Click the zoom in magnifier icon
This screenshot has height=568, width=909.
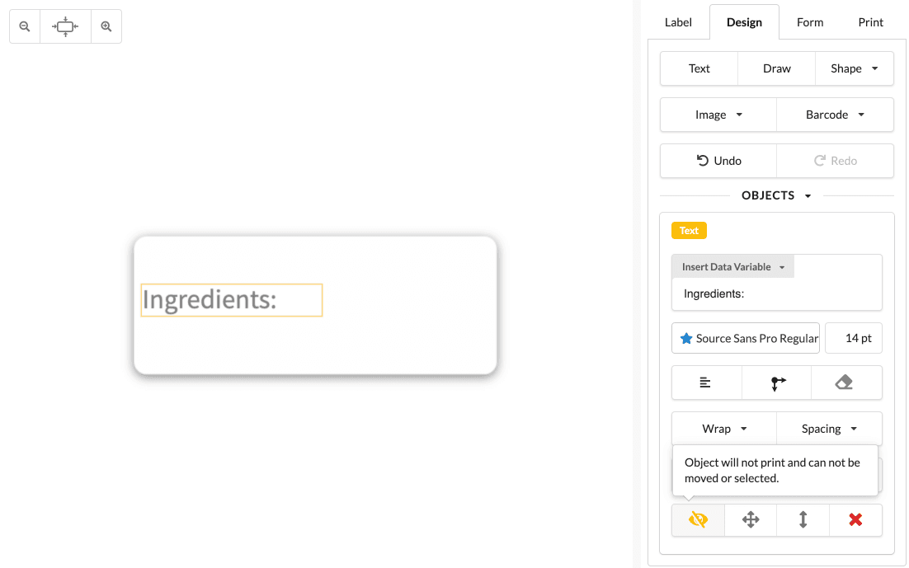point(106,26)
